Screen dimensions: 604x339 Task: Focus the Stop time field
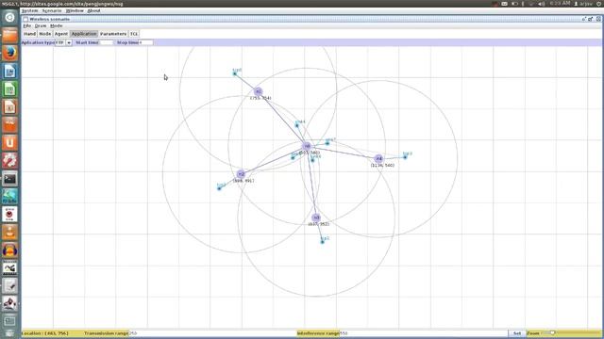tap(145, 42)
